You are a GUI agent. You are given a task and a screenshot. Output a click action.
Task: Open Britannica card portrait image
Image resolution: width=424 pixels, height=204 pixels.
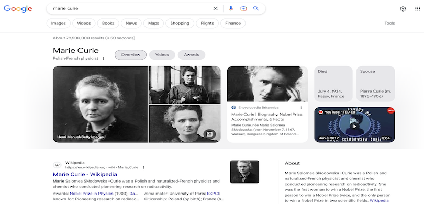point(267,84)
